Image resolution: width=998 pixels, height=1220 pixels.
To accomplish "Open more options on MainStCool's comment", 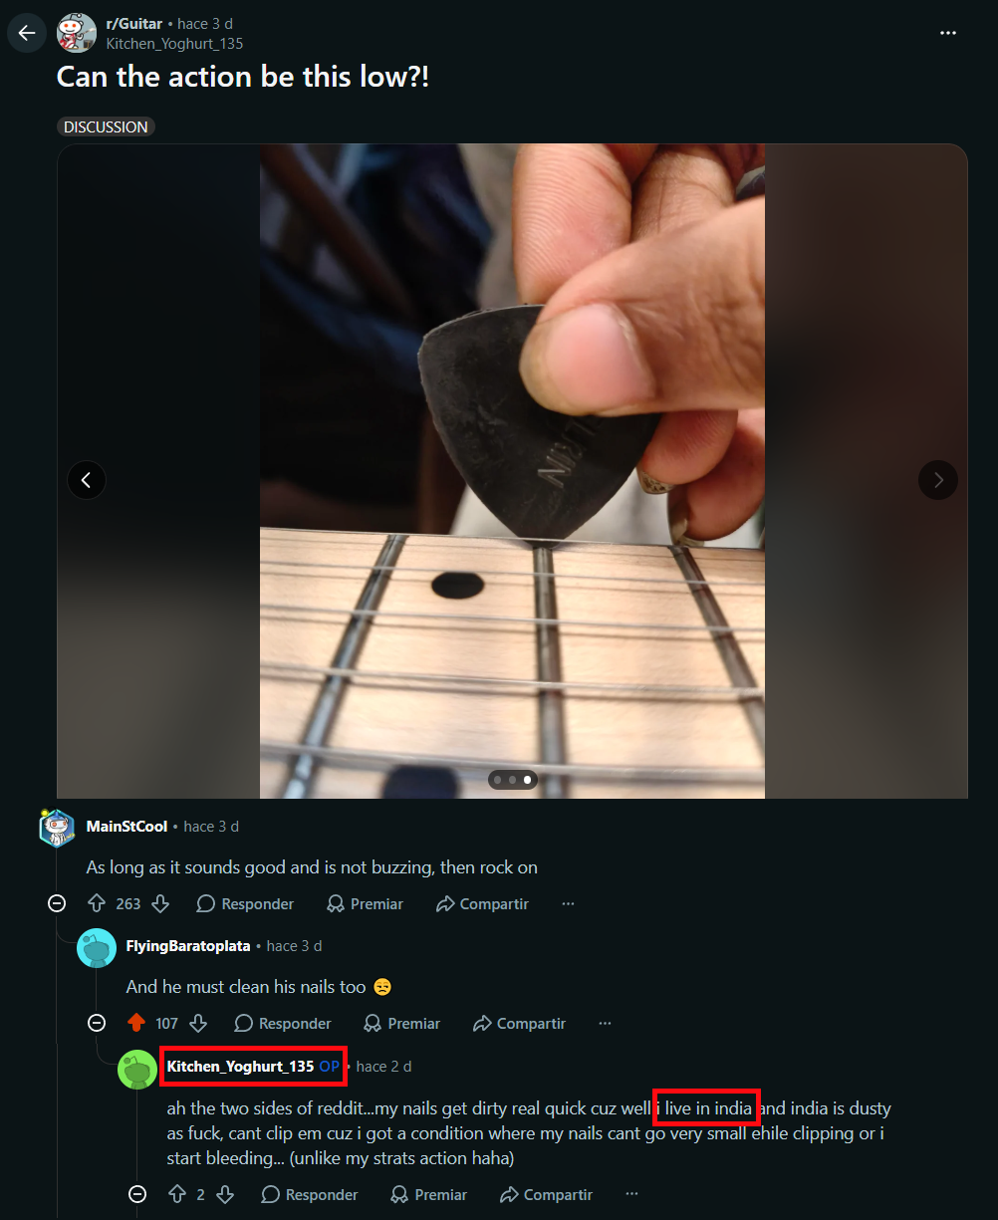I will 568,904.
